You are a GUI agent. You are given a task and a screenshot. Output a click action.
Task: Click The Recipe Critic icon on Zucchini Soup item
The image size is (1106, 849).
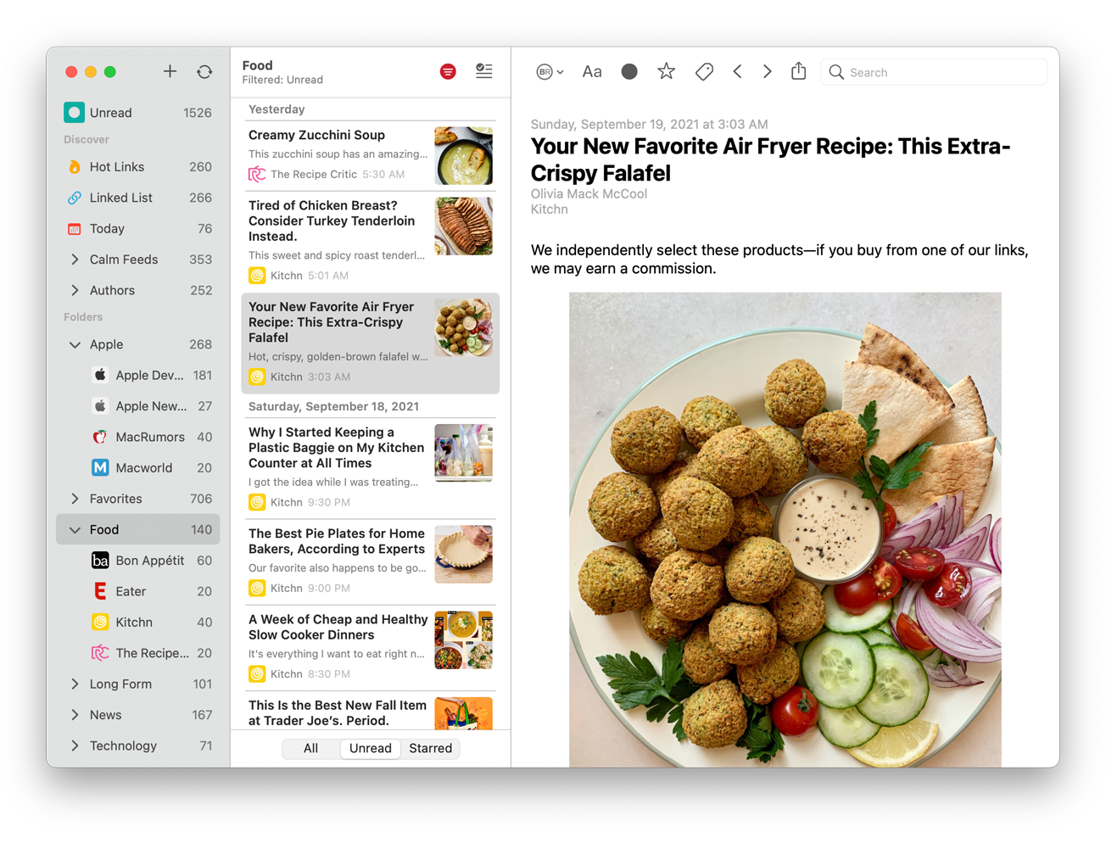257,174
